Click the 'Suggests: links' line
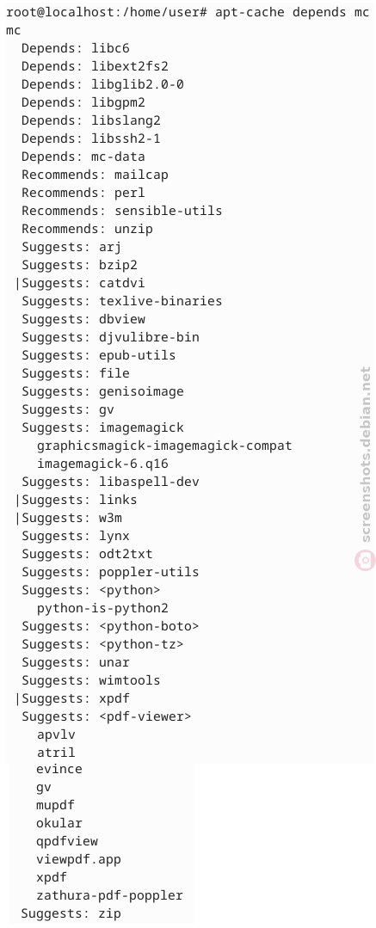Image resolution: width=376 pixels, height=928 pixels. [79, 500]
